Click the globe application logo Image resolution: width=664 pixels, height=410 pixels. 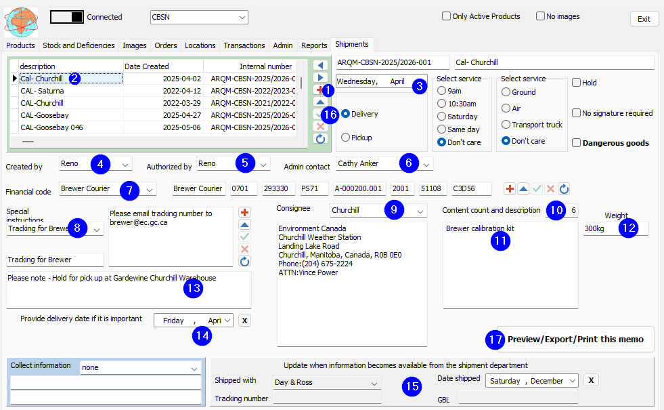21,22
